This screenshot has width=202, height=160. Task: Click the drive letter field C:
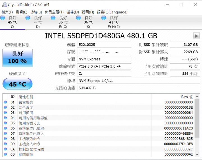pyautogui.click(x=104, y=74)
